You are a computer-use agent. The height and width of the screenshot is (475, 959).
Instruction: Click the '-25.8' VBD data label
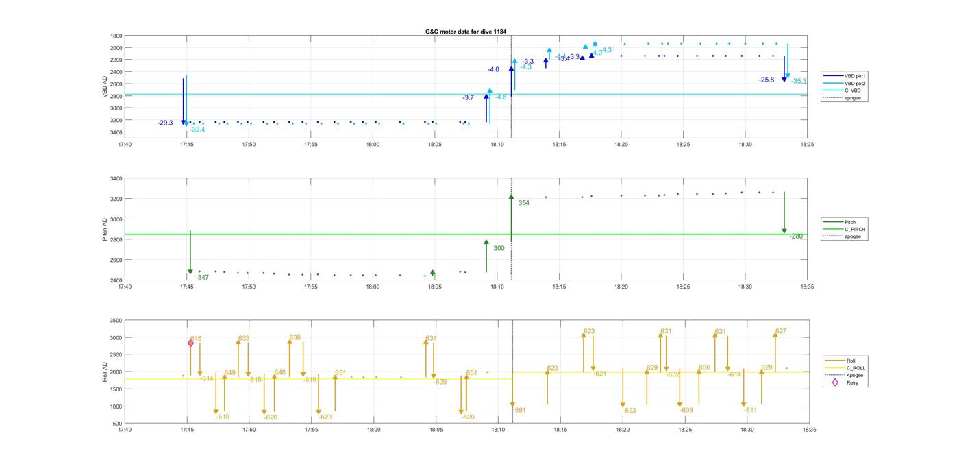pyautogui.click(x=767, y=80)
